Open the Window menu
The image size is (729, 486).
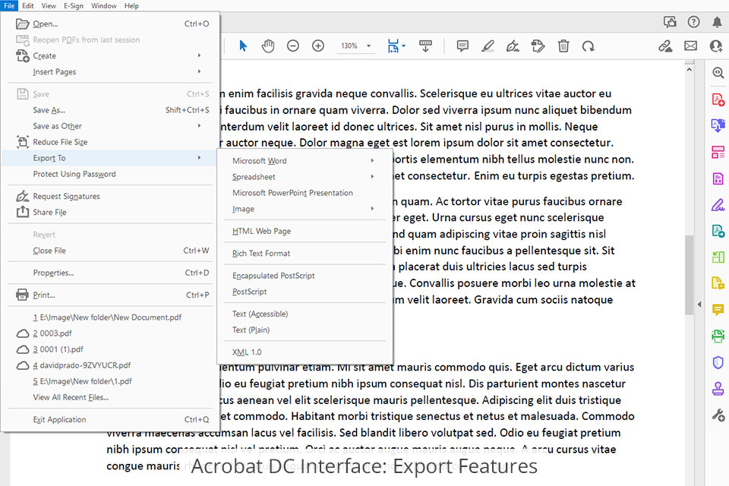104,5
